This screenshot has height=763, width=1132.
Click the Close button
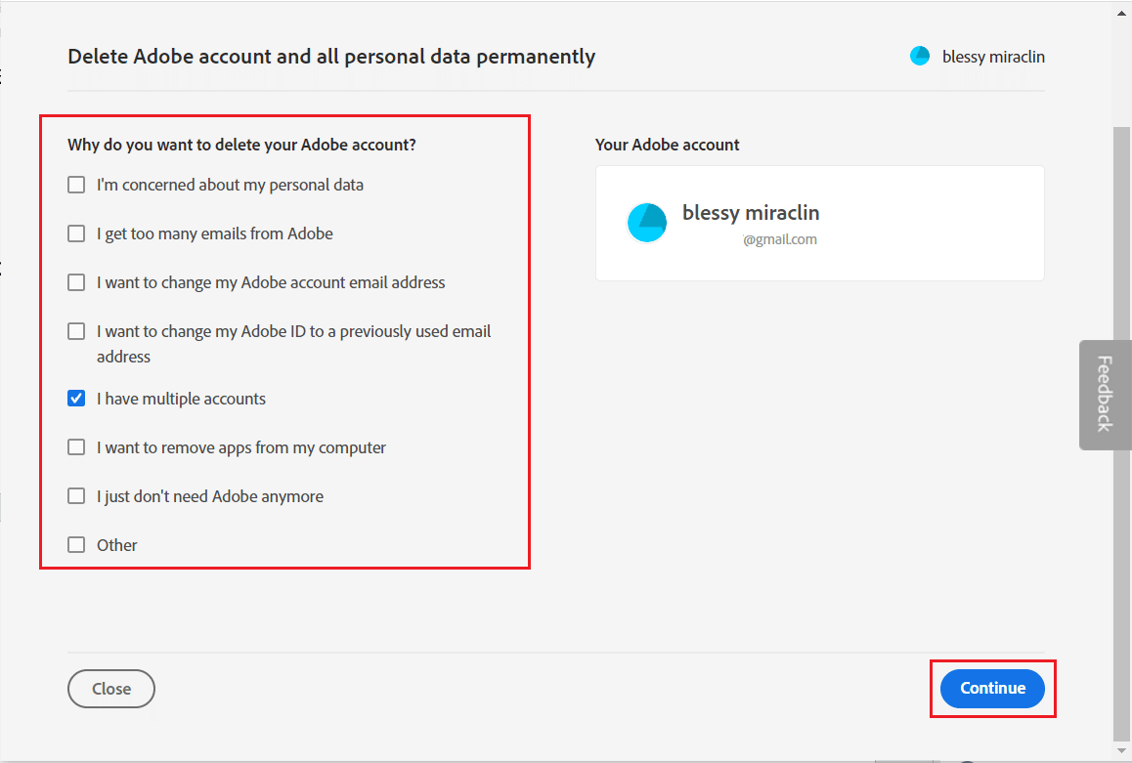111,689
